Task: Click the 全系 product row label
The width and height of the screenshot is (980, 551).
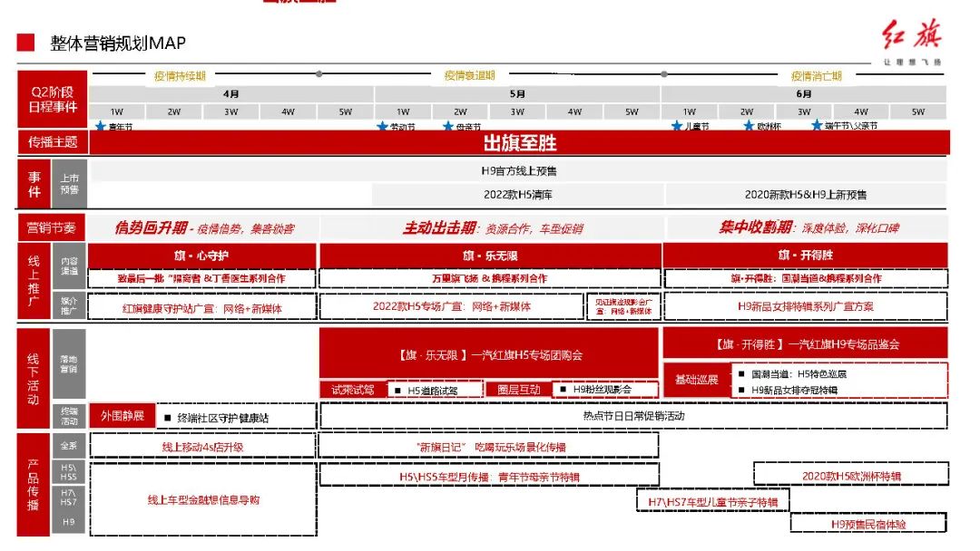Action: point(69,446)
